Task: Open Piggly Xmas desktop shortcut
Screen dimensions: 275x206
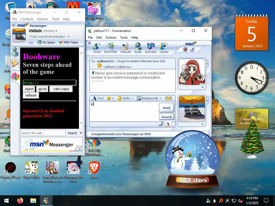Action: [94, 11]
